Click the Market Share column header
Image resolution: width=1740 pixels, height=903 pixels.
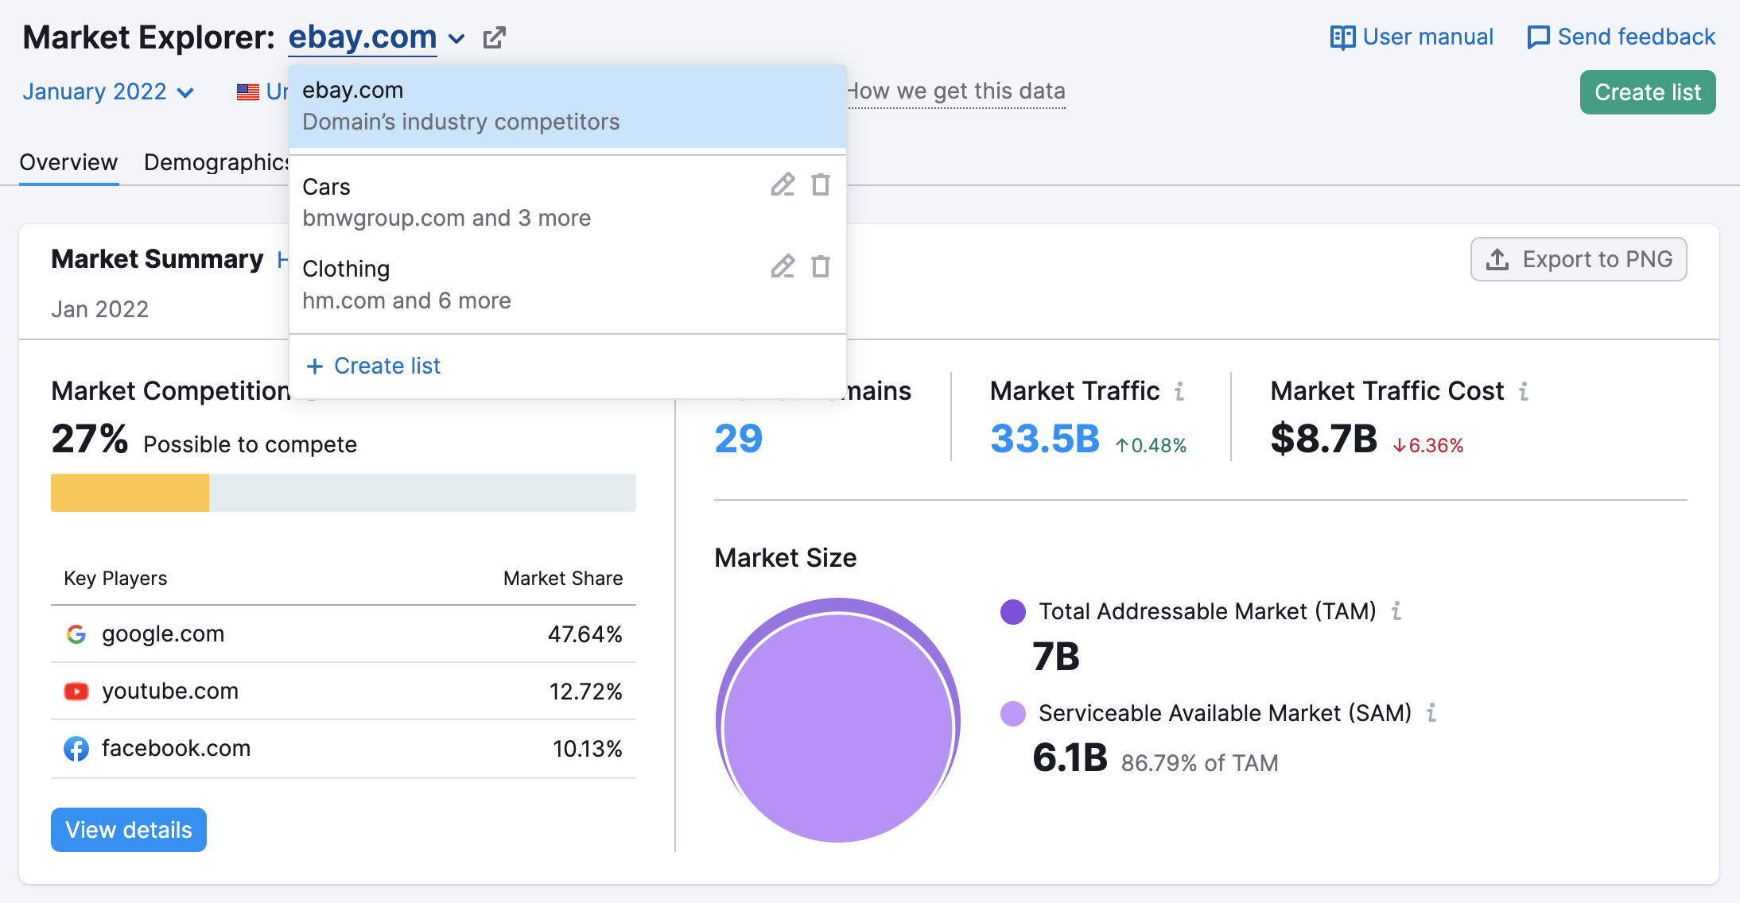tap(563, 579)
